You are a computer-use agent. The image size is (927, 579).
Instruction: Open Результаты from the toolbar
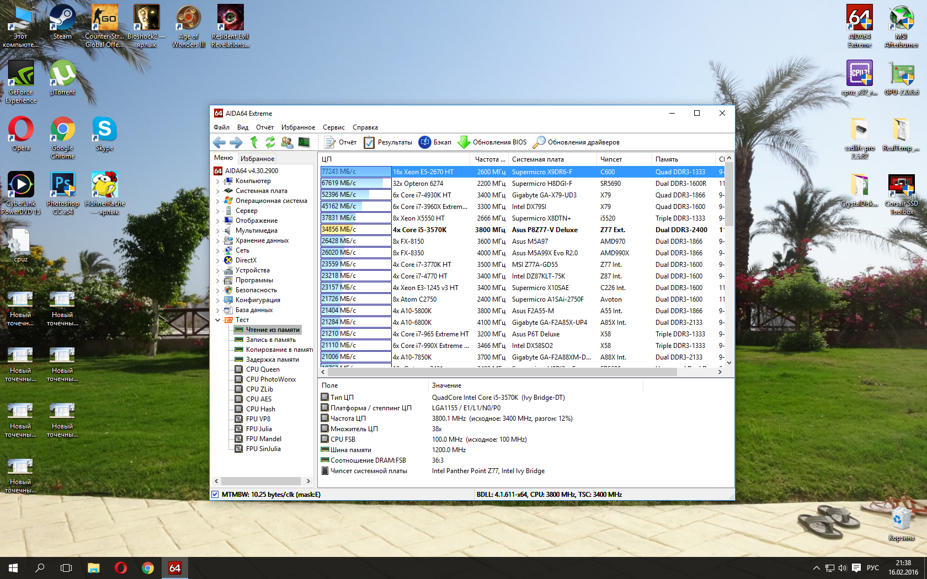(x=388, y=142)
